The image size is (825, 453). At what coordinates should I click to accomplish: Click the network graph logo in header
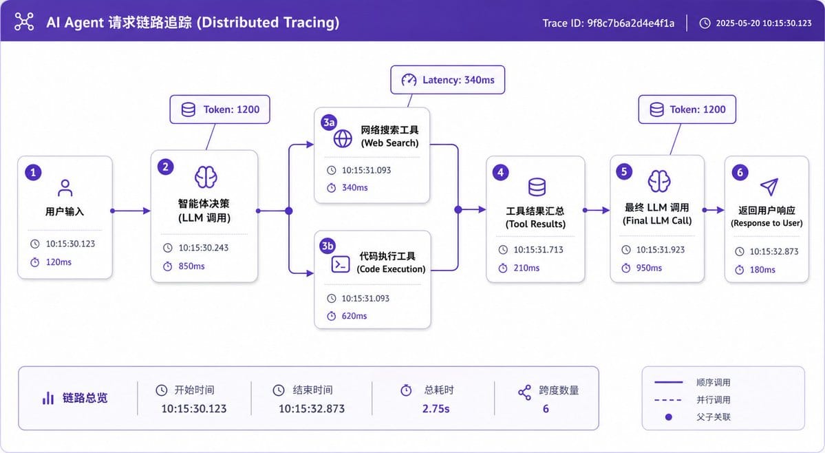pos(24,21)
